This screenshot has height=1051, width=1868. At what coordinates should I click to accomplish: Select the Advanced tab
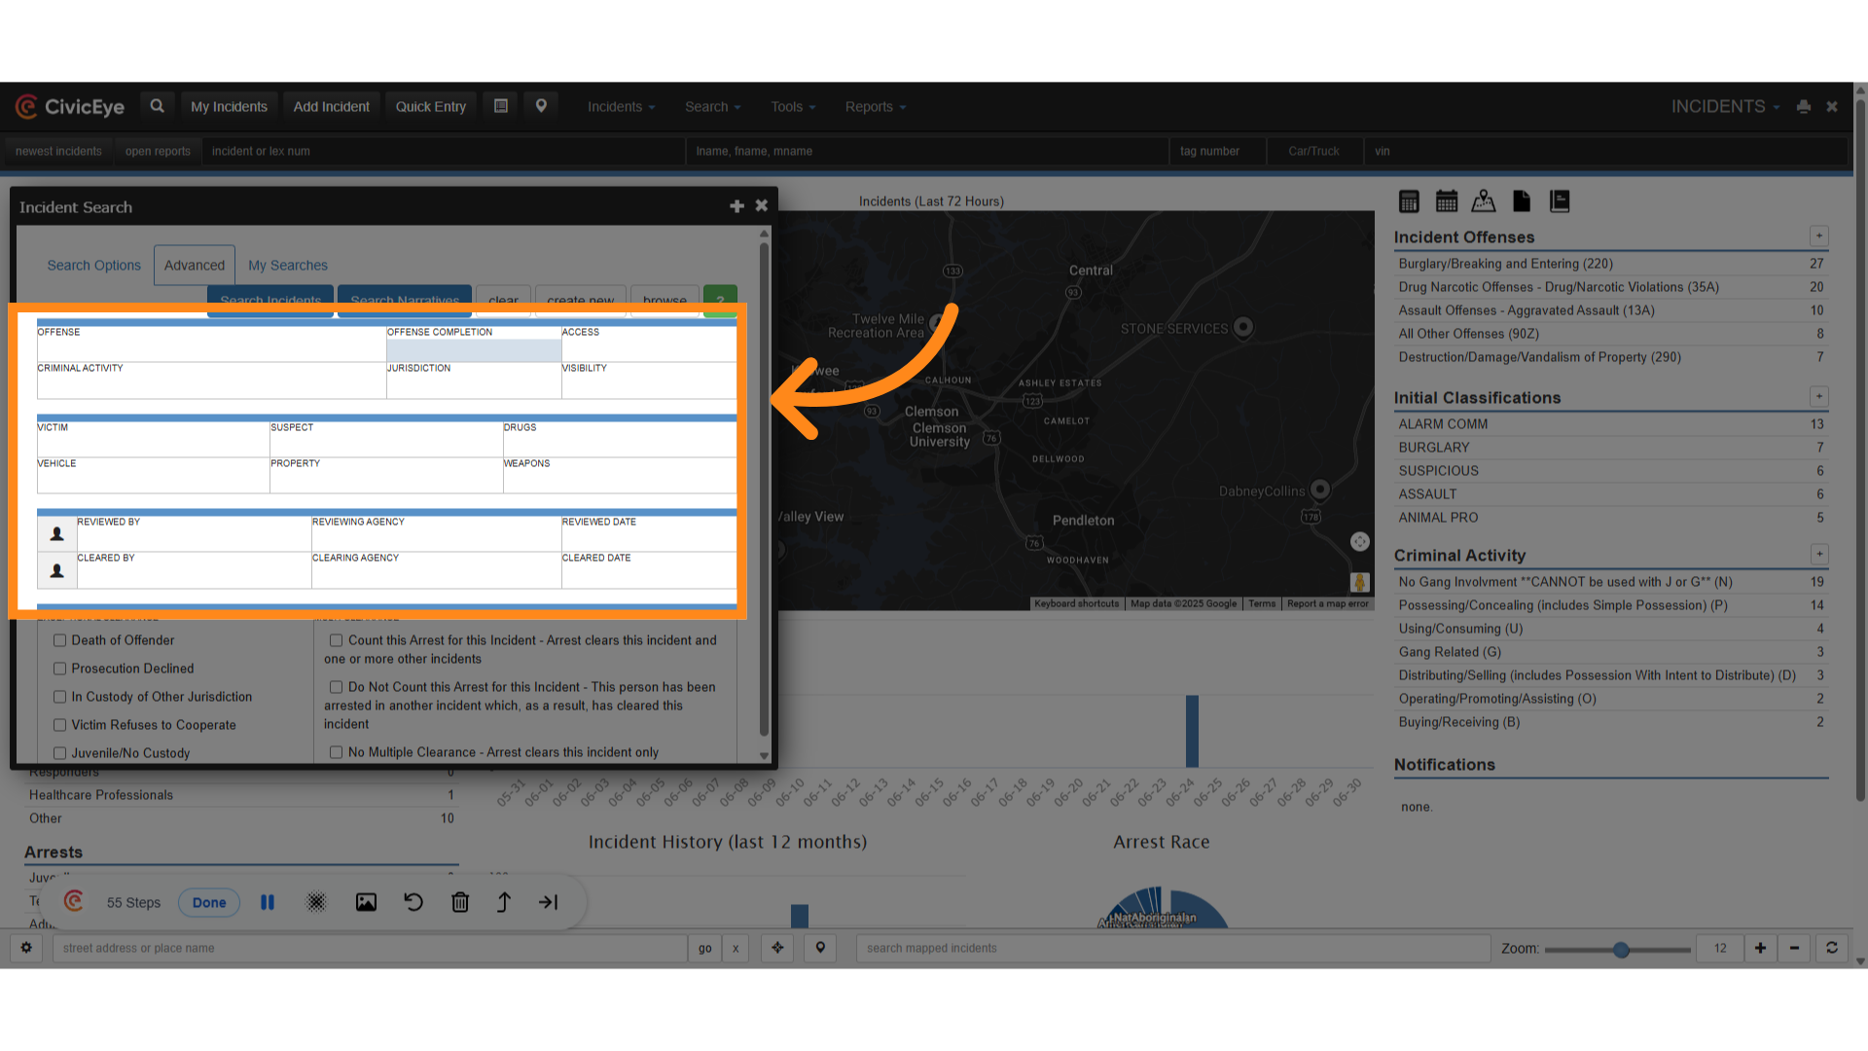tap(195, 266)
